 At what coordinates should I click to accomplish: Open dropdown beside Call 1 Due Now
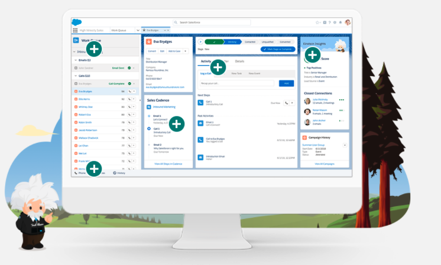coord(292,103)
